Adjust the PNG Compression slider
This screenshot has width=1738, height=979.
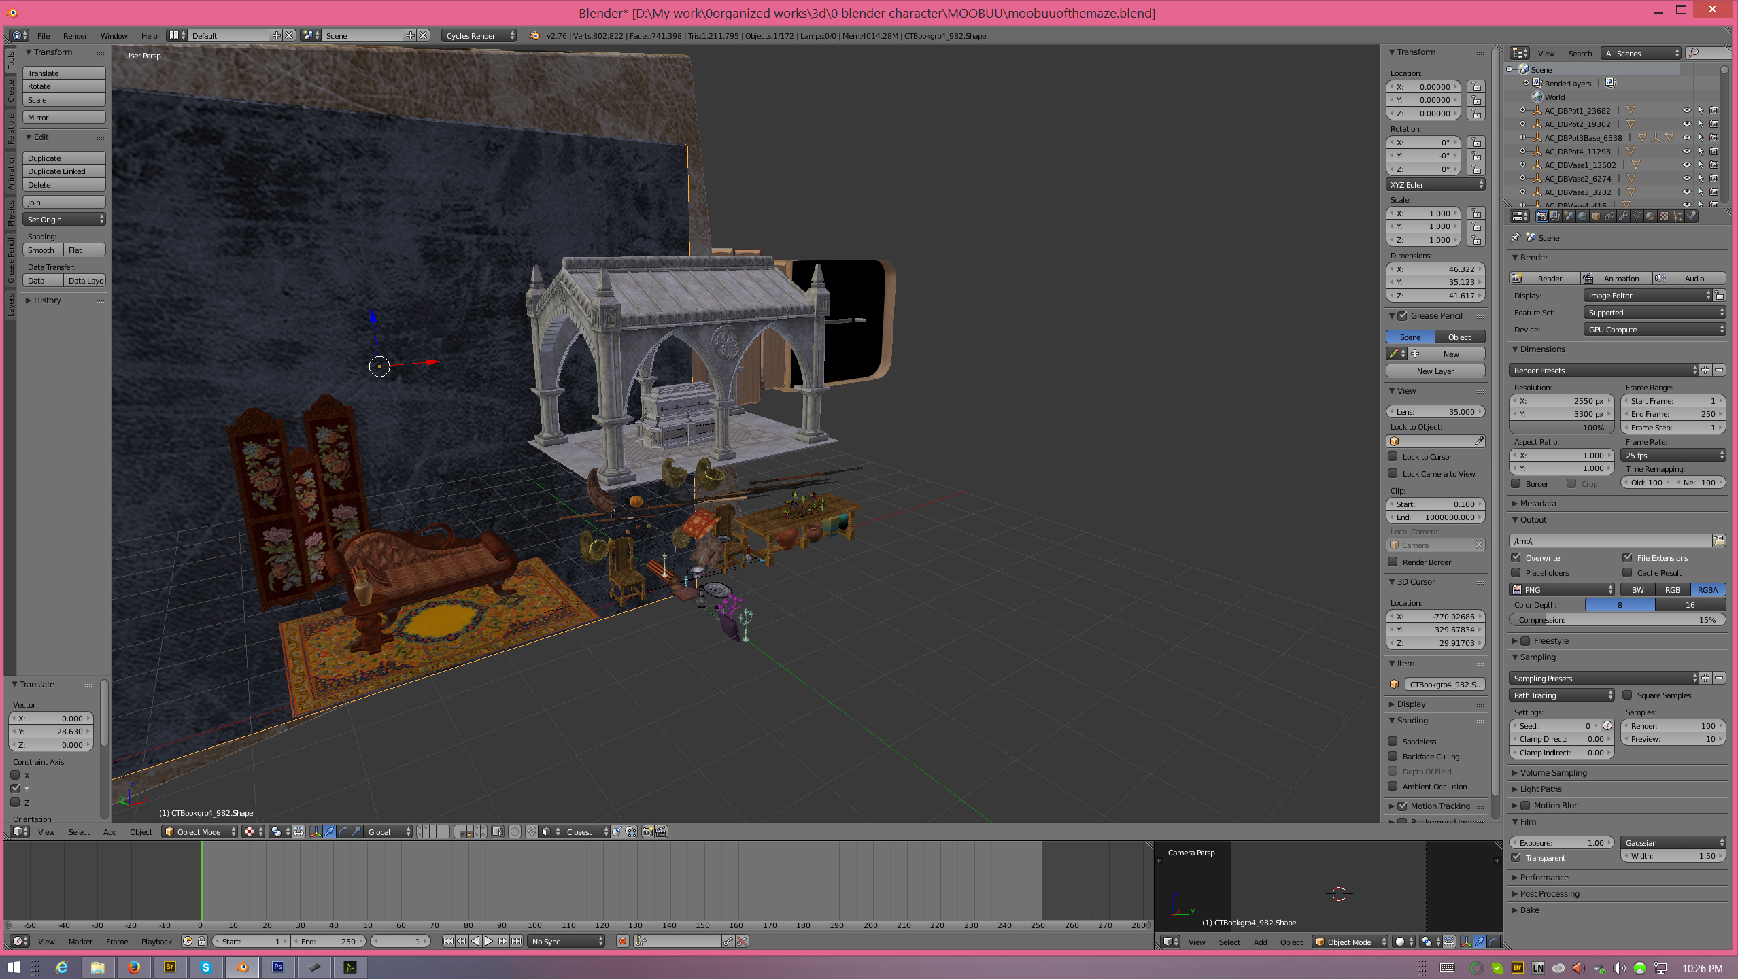point(1616,619)
